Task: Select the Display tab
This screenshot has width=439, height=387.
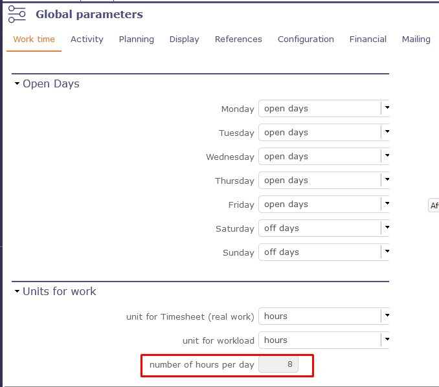Action: [185, 39]
